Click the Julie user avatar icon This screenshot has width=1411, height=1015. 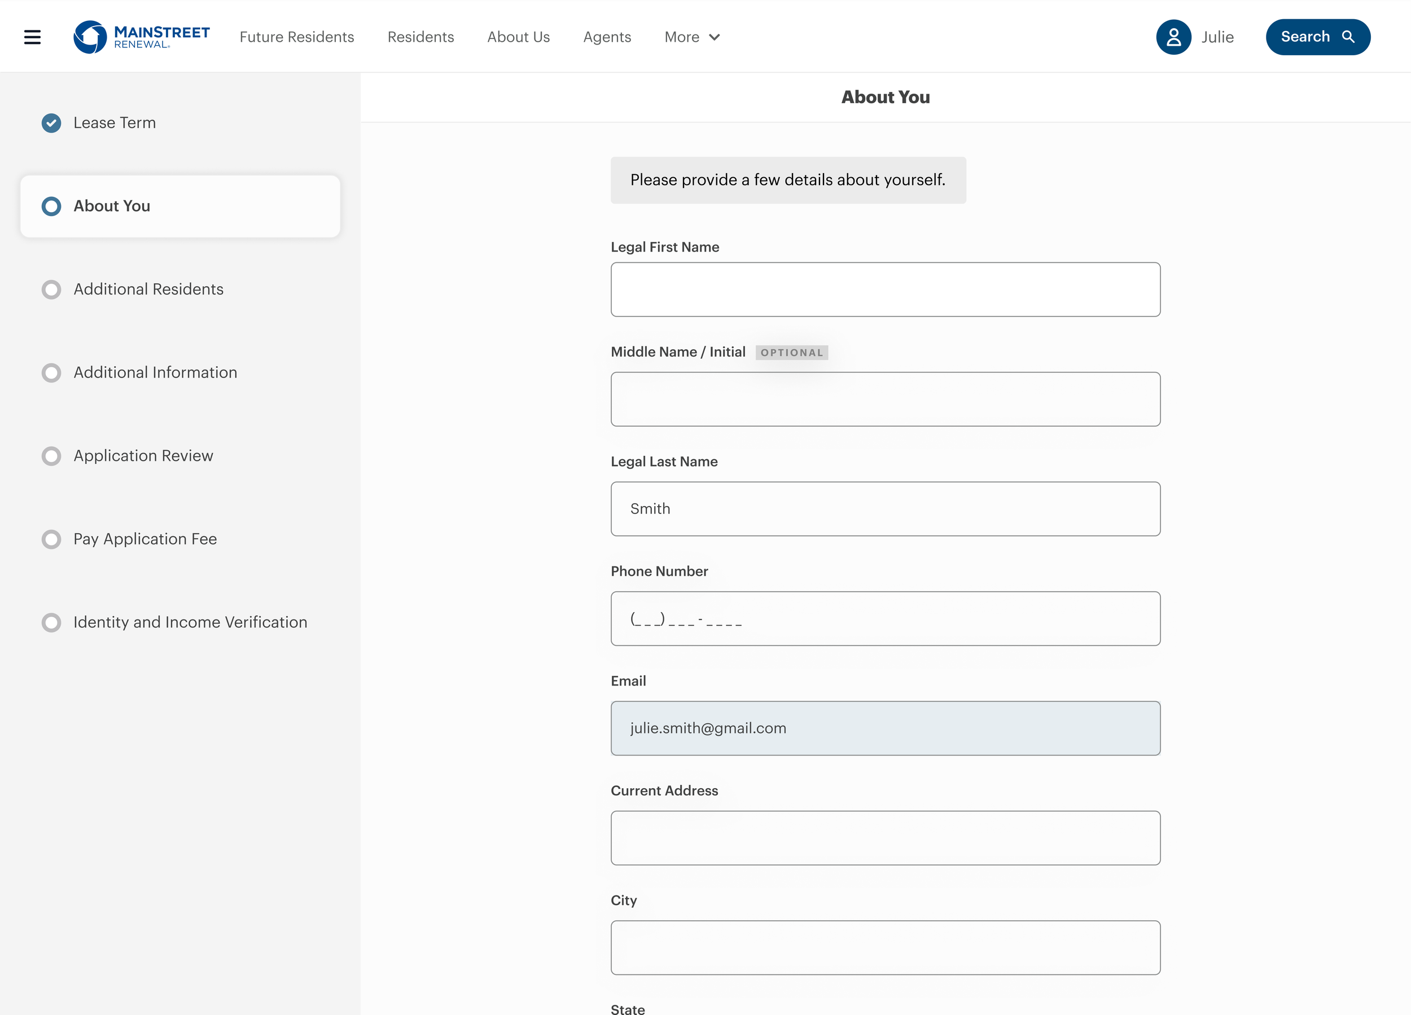click(x=1173, y=37)
